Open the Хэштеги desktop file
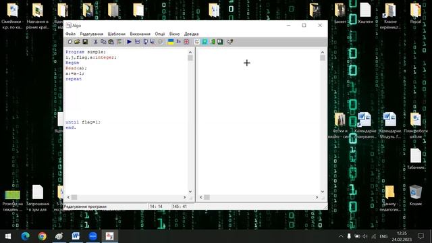Viewport: 432px width, 243px height. point(365,13)
